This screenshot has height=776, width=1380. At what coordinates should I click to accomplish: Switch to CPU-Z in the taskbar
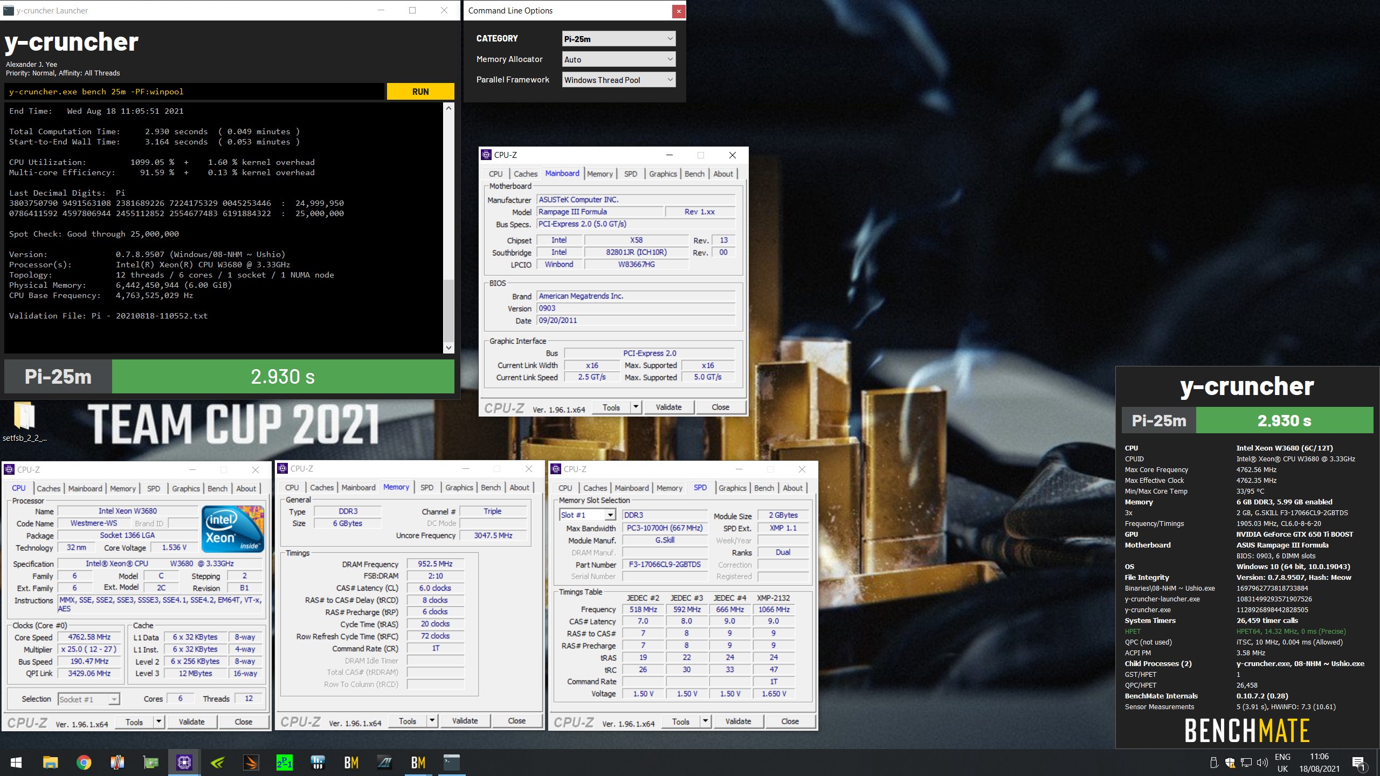tap(184, 763)
